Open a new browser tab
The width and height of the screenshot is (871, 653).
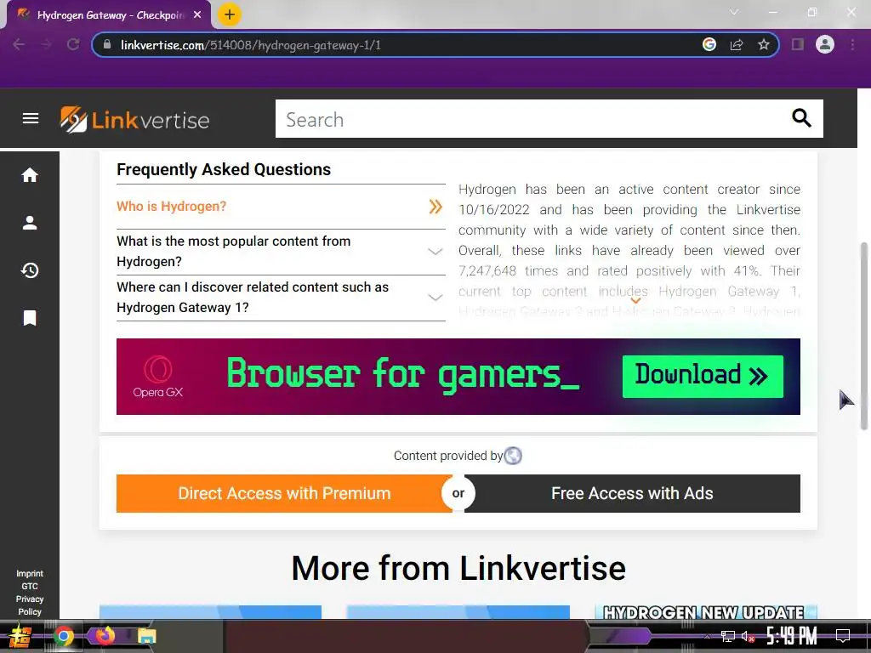click(x=229, y=14)
